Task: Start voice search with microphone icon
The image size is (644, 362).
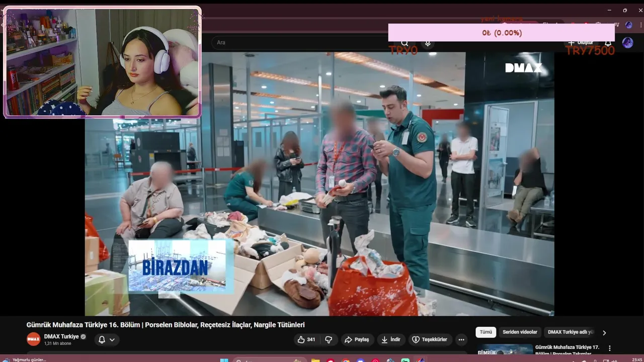Action: point(428,44)
